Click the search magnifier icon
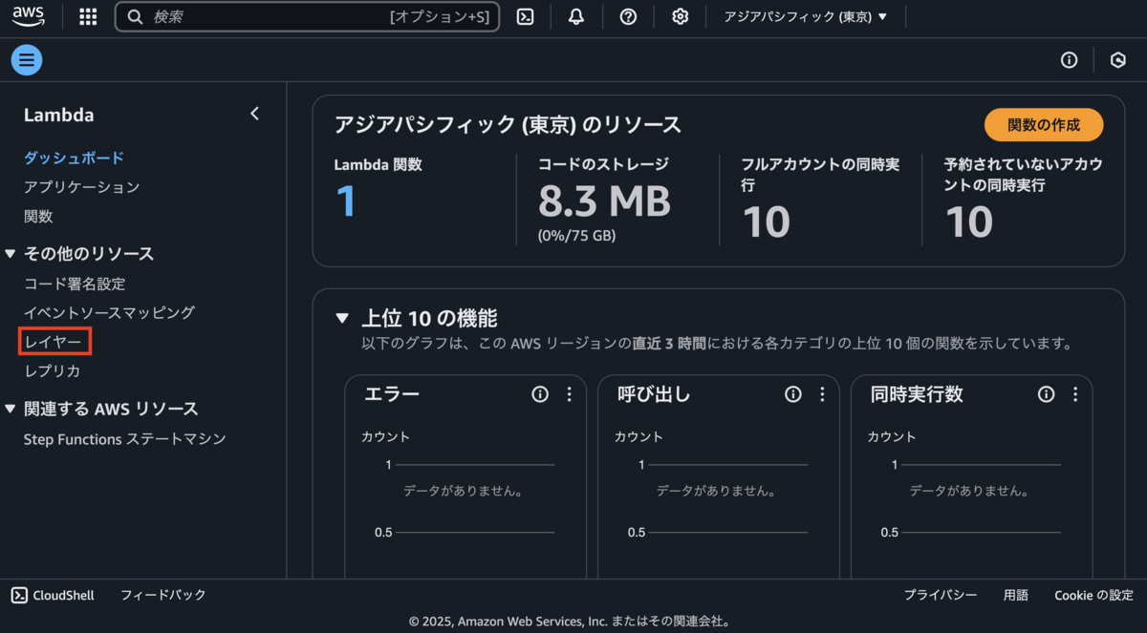1147x633 pixels. coord(135,16)
